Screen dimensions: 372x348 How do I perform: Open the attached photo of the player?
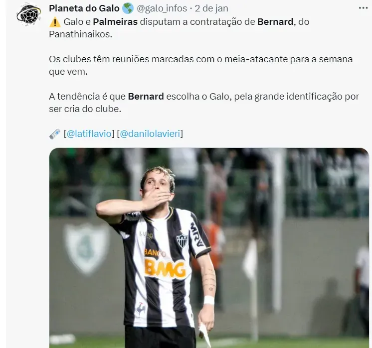coord(209,248)
